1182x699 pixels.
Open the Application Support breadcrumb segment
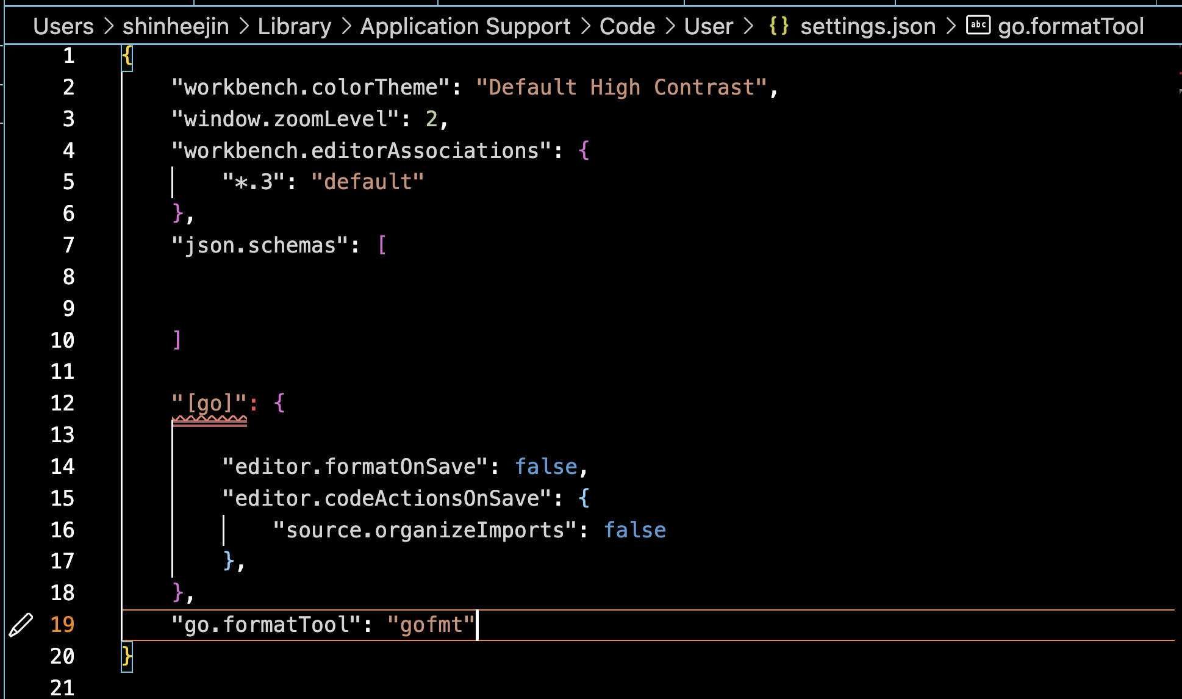(465, 26)
